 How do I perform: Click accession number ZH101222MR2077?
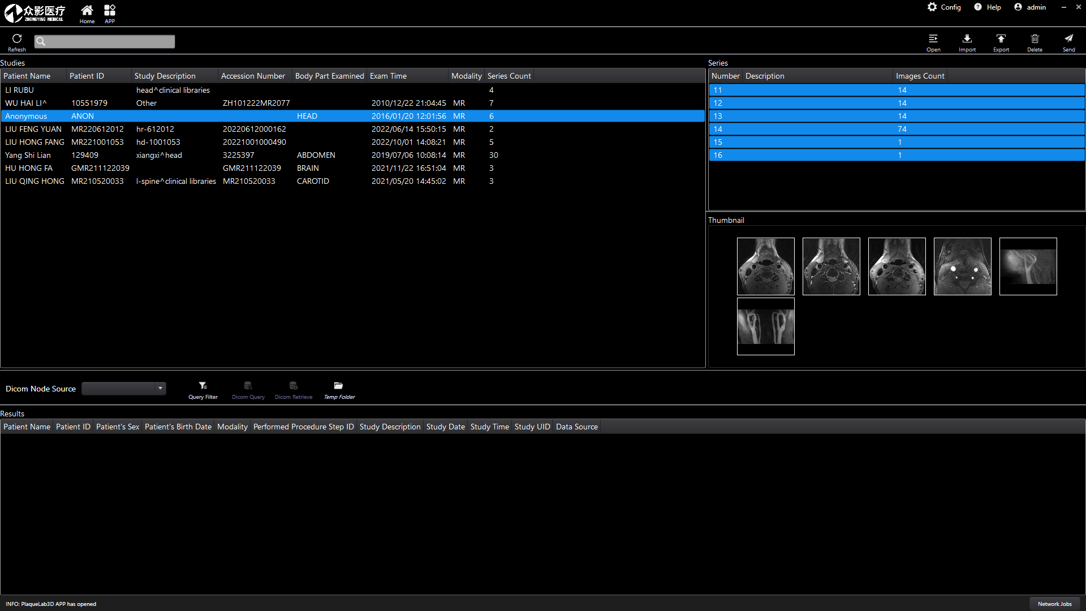(x=256, y=103)
